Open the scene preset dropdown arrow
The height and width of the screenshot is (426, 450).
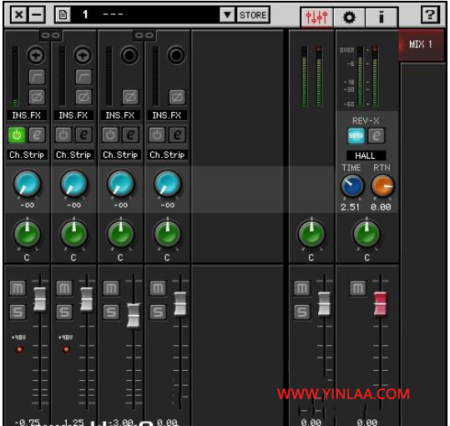[227, 15]
